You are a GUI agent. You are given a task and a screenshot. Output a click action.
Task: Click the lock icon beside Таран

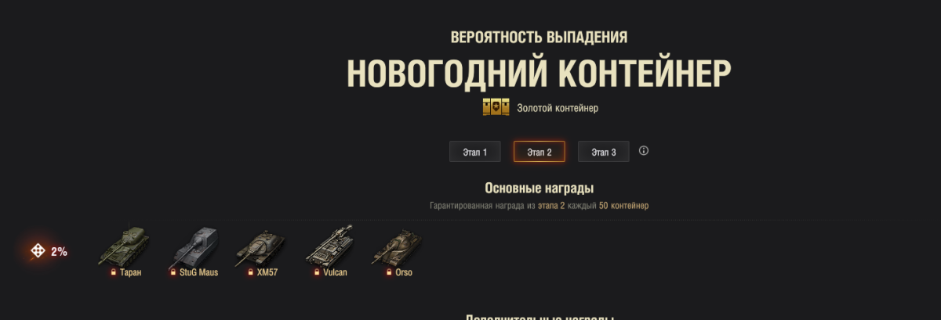coord(114,272)
